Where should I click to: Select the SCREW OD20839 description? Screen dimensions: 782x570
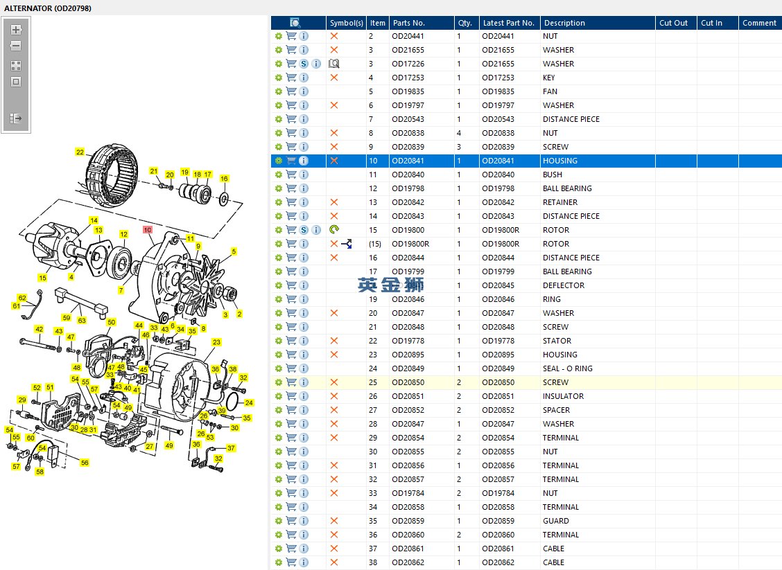coord(555,147)
